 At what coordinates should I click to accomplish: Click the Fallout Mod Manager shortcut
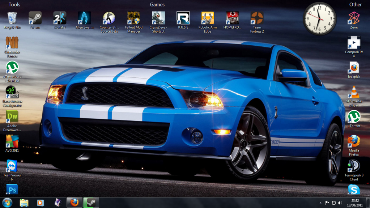(133, 18)
